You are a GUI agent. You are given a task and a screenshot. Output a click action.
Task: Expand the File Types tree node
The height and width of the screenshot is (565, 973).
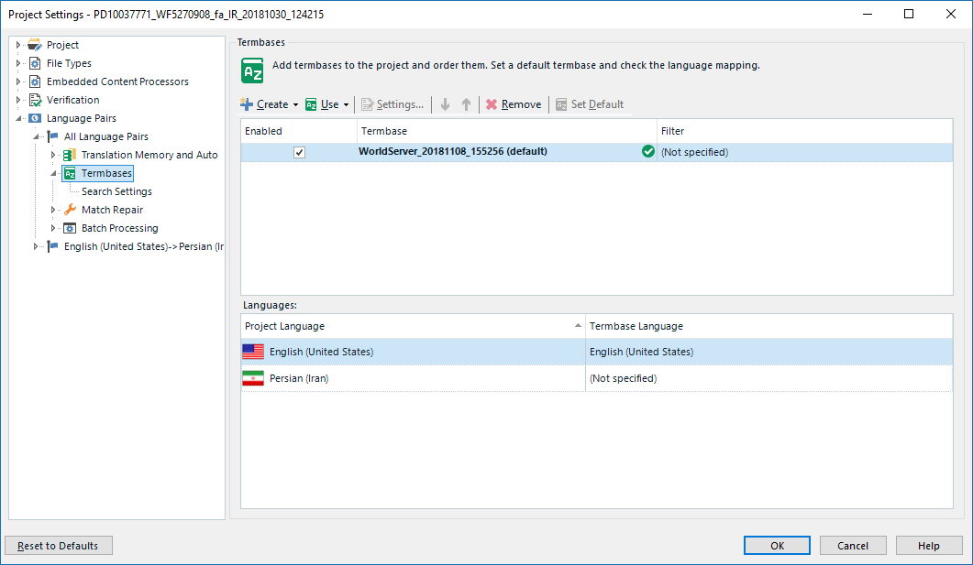click(17, 63)
